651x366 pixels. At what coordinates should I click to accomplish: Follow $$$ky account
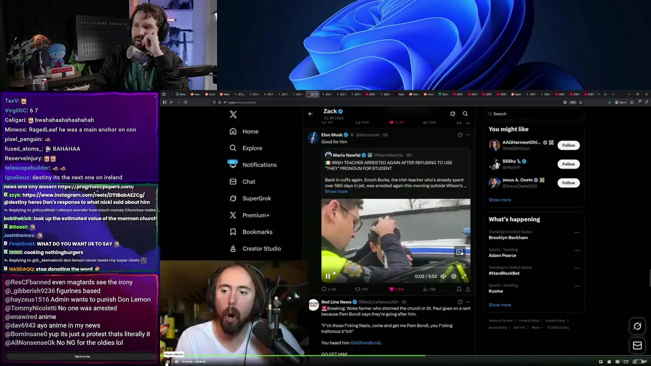click(x=569, y=164)
